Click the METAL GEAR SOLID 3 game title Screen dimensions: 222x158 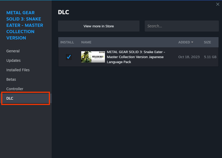point(25,25)
